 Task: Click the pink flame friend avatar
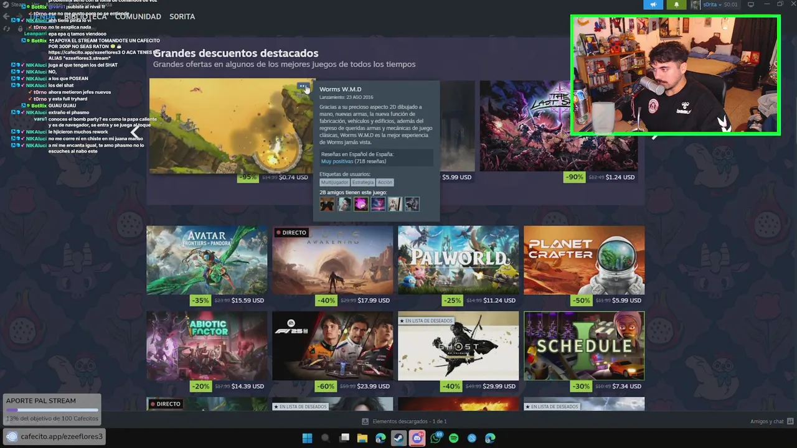(x=361, y=204)
